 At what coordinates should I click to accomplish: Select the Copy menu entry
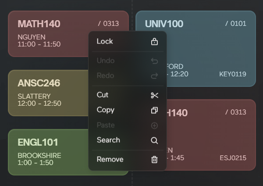[x=106, y=110]
